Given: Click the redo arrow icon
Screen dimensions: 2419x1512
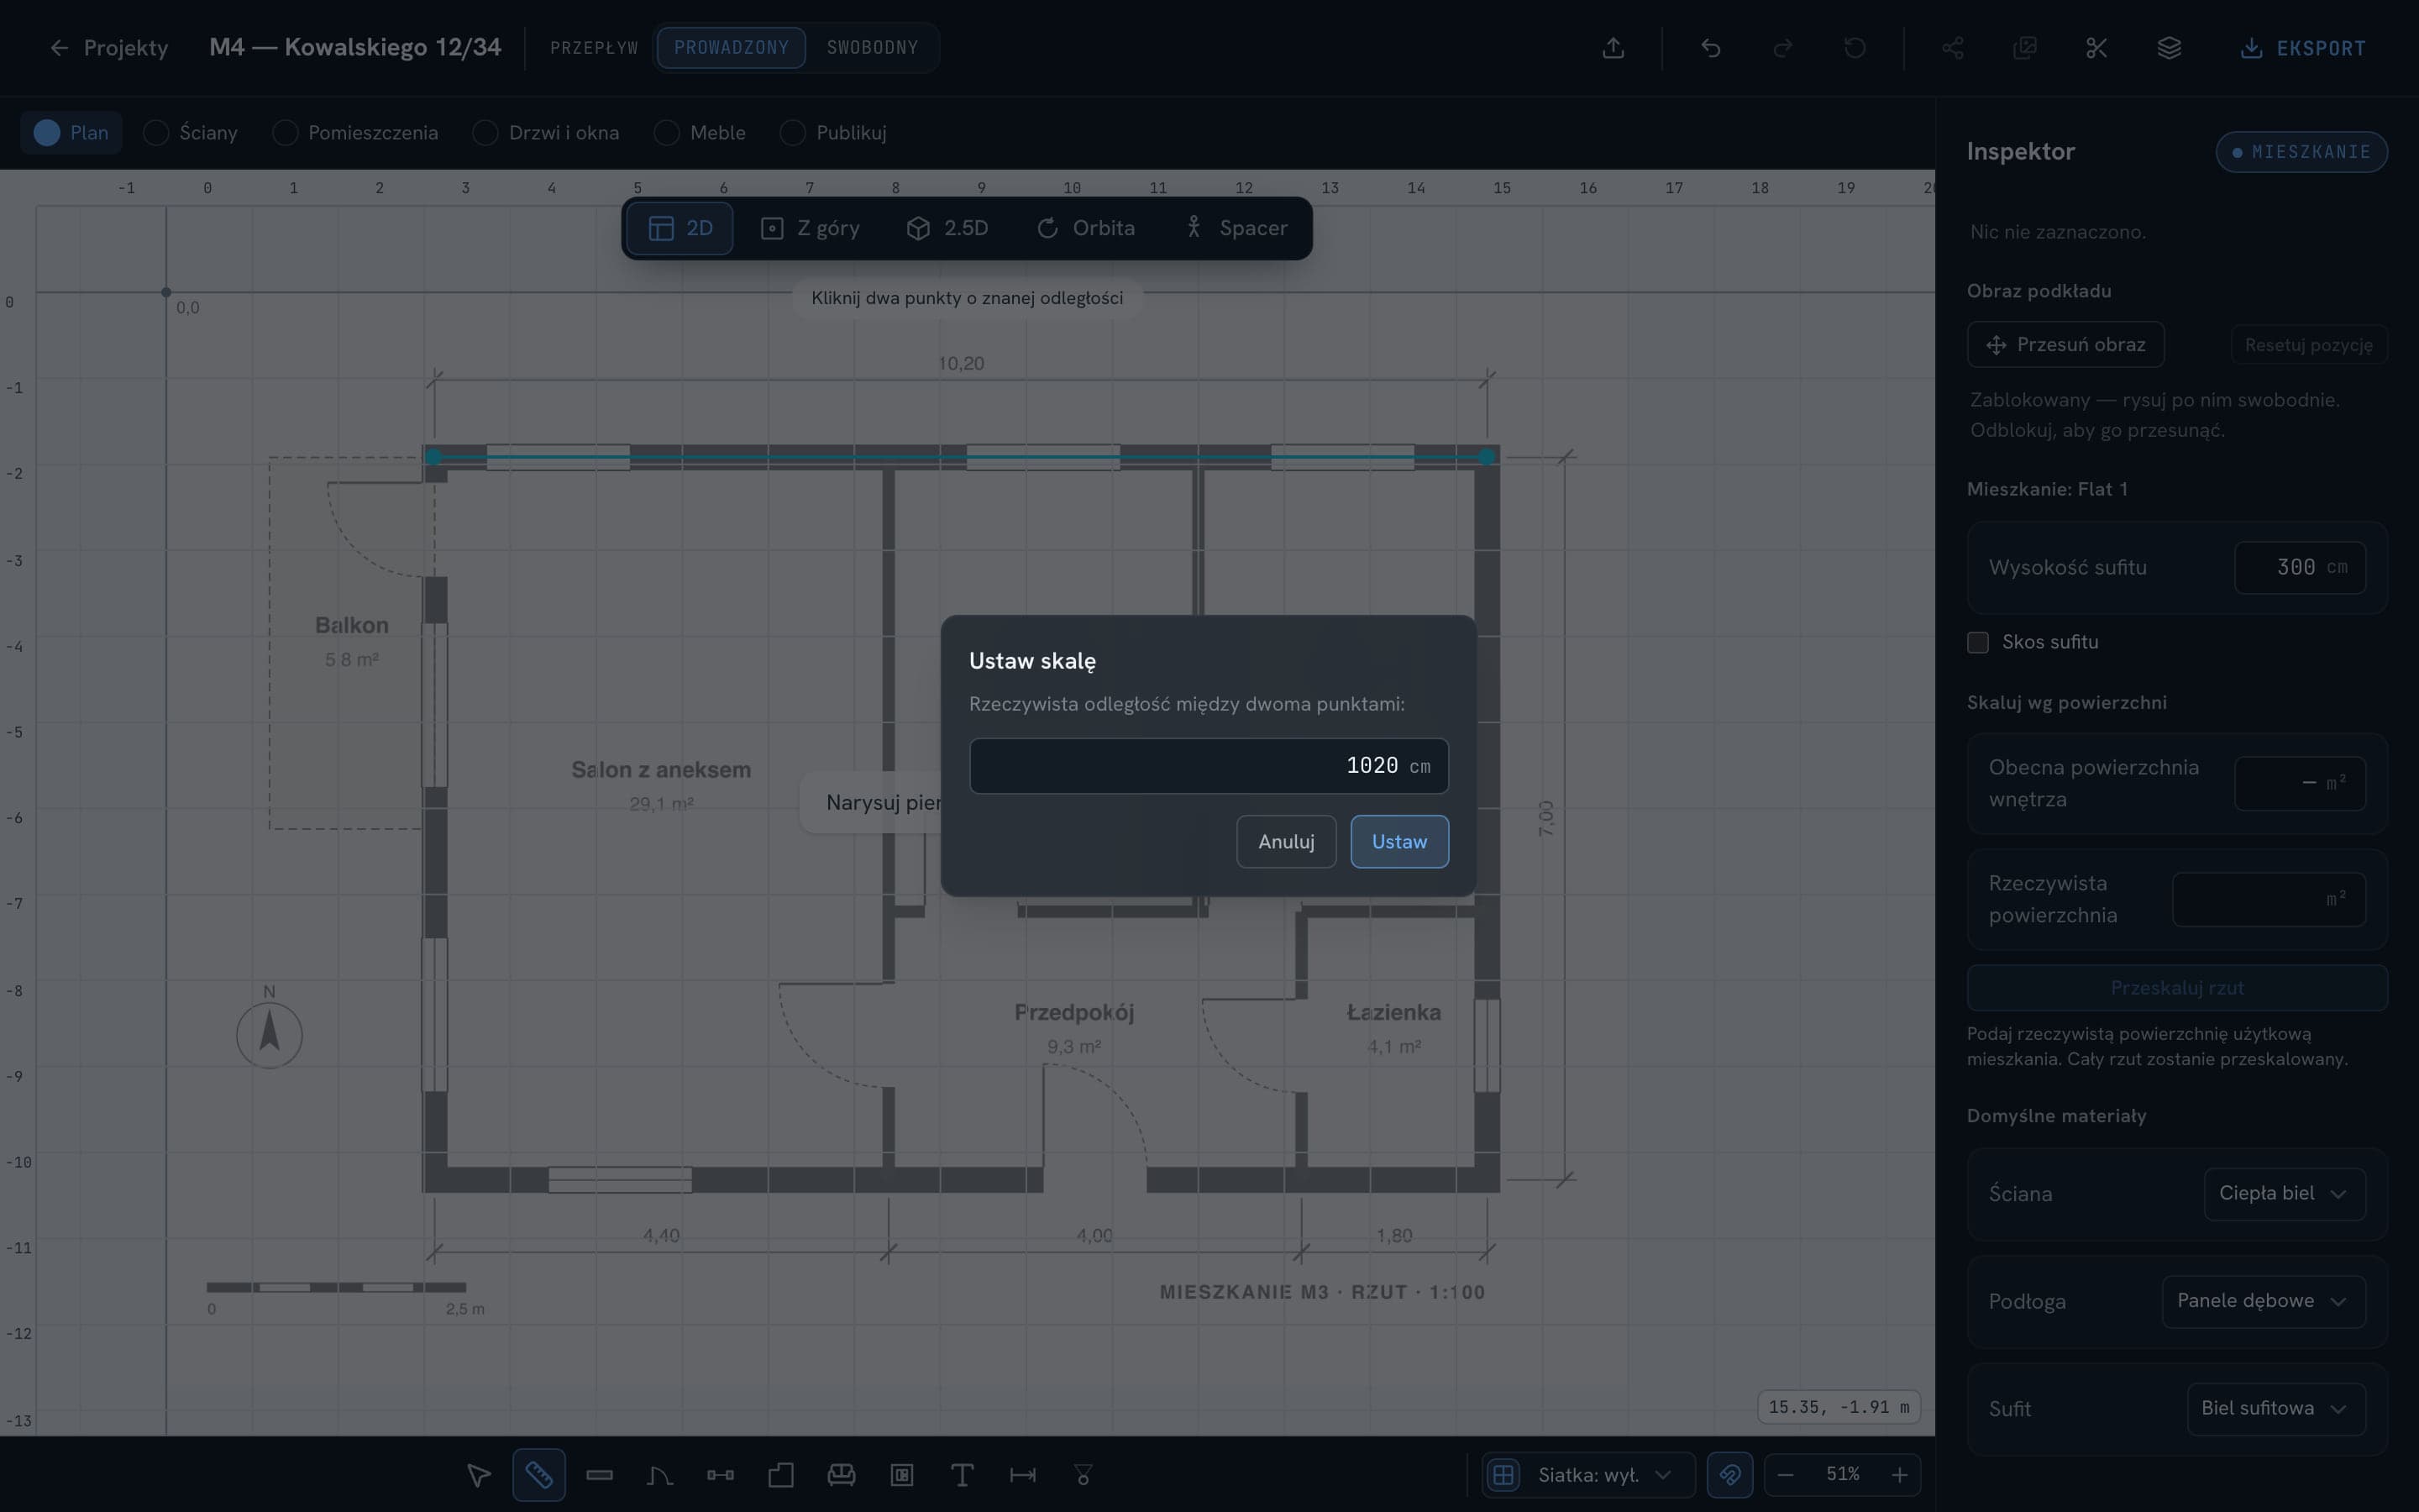Looking at the screenshot, I should pos(1783,48).
